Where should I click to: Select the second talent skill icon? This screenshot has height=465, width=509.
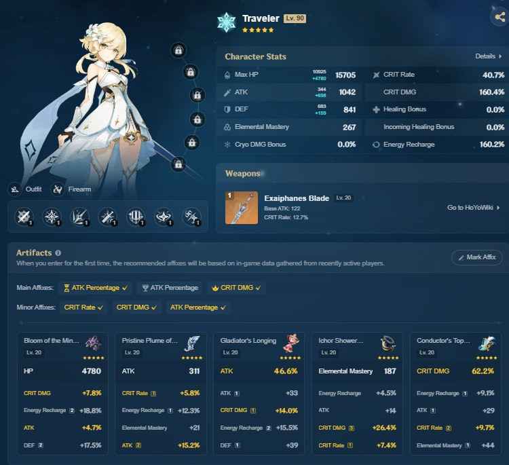(x=52, y=217)
